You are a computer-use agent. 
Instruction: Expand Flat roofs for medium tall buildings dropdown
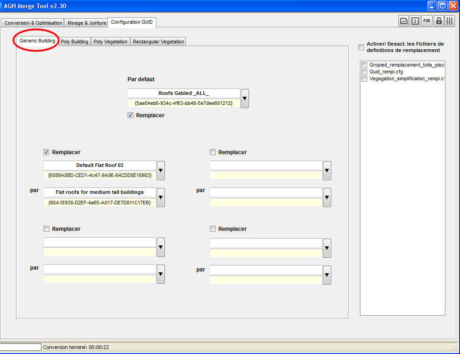161,198
